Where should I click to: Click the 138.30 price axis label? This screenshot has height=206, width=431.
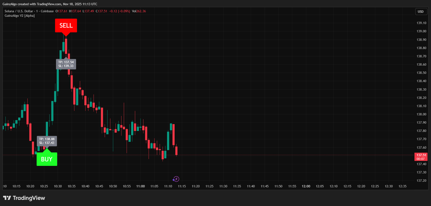click(421, 89)
